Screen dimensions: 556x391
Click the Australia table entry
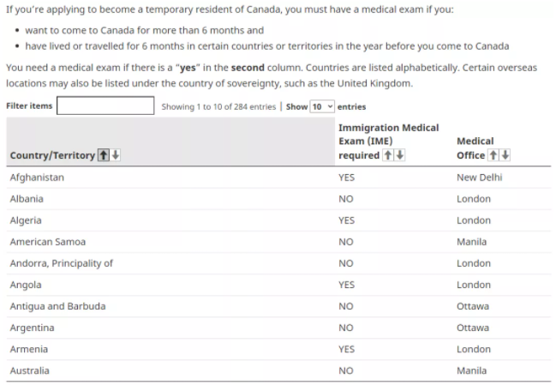click(x=29, y=370)
